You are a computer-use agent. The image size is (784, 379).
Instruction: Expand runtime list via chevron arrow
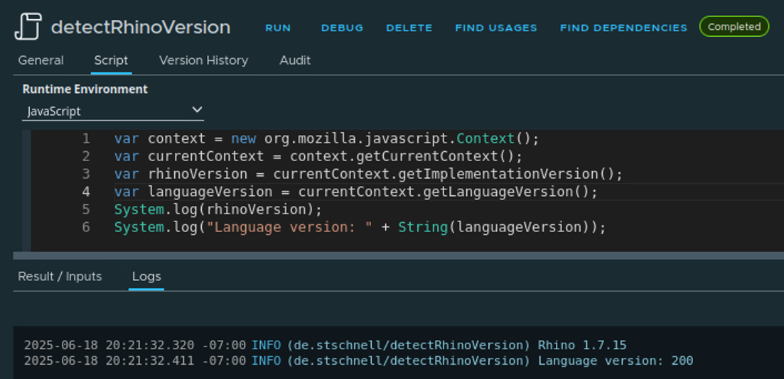point(197,110)
